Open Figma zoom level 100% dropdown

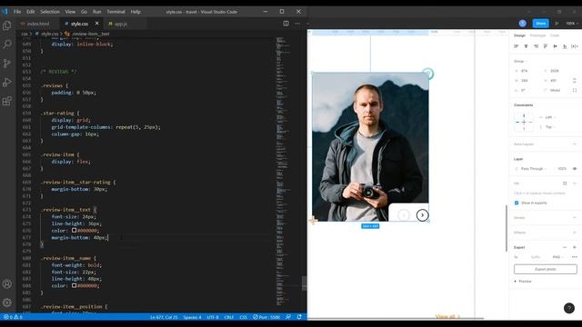pos(572,24)
